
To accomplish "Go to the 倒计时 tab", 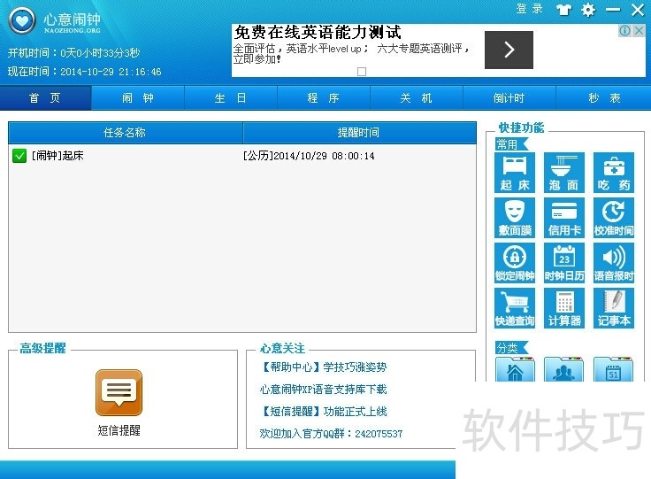I will (x=509, y=98).
